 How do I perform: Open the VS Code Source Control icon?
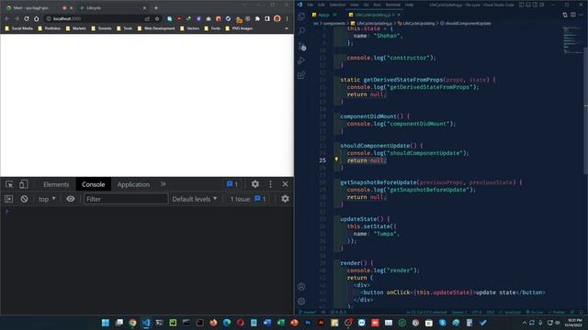[x=301, y=47]
